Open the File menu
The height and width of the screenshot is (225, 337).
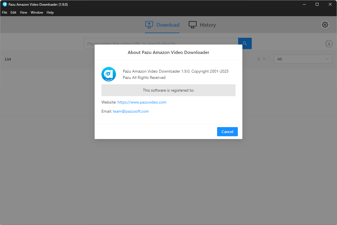(x=5, y=12)
